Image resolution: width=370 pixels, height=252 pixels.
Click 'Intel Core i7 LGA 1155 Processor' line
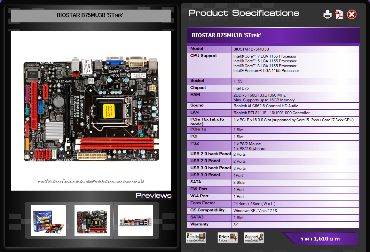[265, 56]
